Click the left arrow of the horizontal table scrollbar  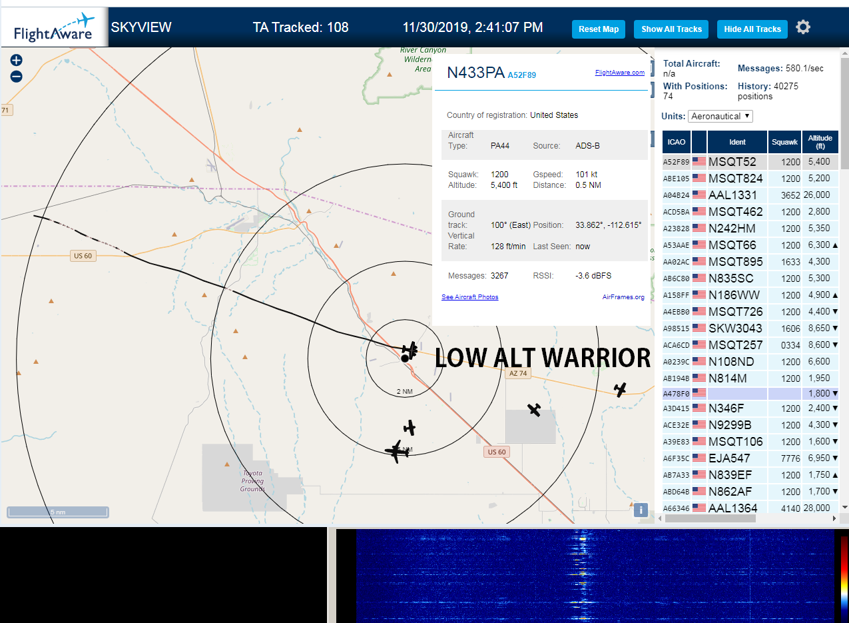[661, 518]
